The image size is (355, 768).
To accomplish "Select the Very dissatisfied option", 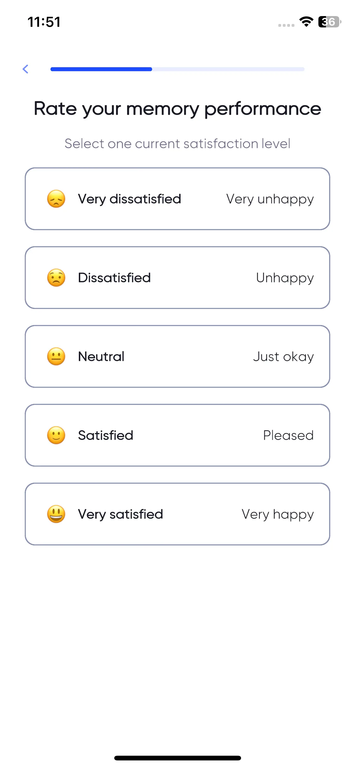I will click(177, 199).
